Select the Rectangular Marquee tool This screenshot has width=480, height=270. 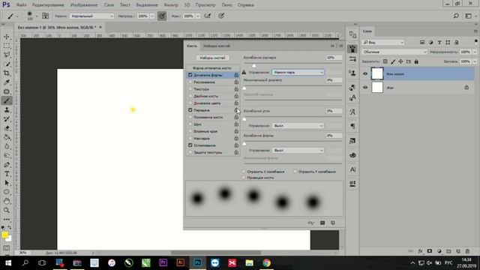[x=7, y=46]
